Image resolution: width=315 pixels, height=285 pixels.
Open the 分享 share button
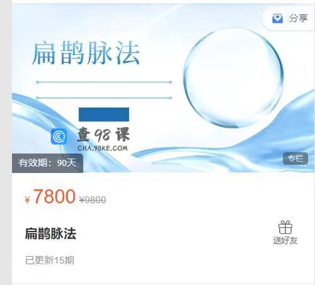290,18
